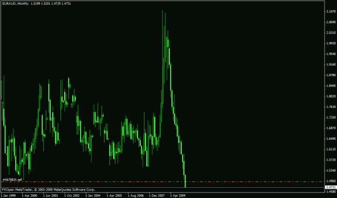Click the 1.6870 price scale label

tap(331, 128)
